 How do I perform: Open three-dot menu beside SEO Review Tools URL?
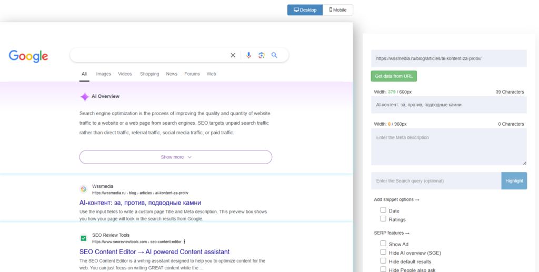185,241
